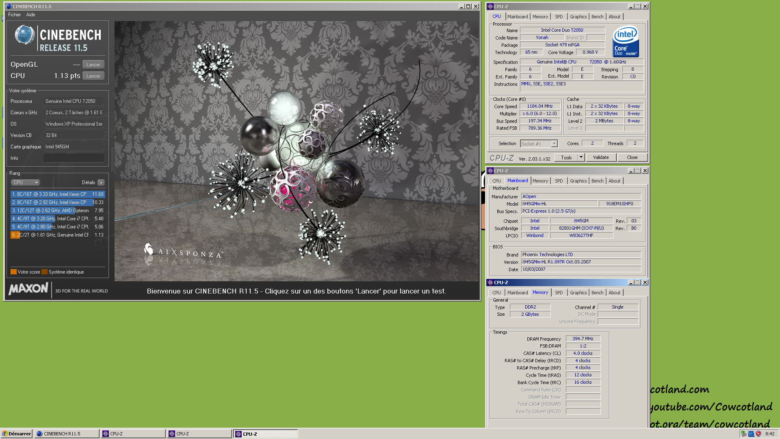Launch the OpenGL test with its Lancer button
The height and width of the screenshot is (439, 780).
(x=93, y=65)
